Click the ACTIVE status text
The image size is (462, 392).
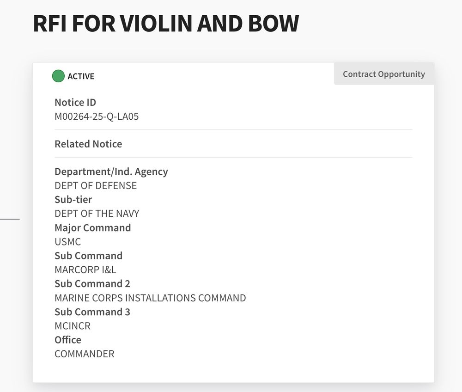81,76
